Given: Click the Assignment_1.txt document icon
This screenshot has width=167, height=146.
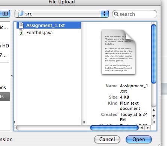Looking at the screenshot, I should [x=21, y=25].
